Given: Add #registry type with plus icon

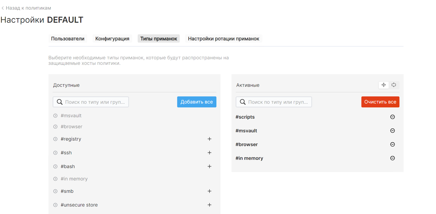Looking at the screenshot, I should coord(209,139).
